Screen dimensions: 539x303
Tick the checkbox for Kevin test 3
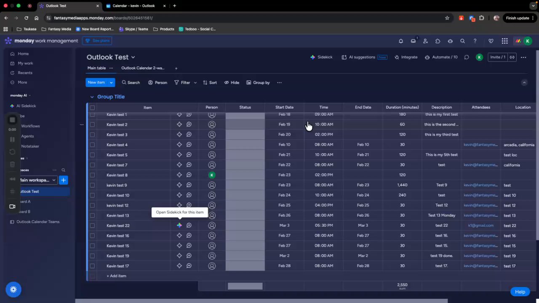(x=92, y=135)
